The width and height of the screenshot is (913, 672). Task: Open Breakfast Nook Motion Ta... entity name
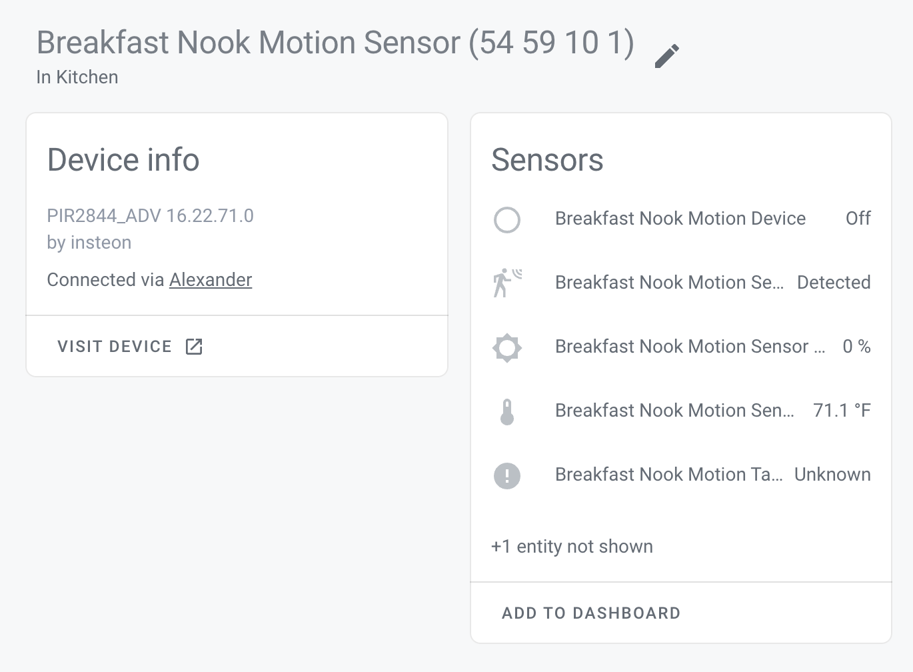coord(668,475)
